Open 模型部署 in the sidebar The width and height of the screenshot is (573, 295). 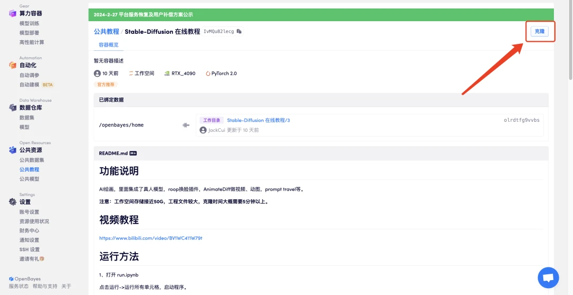click(x=29, y=33)
